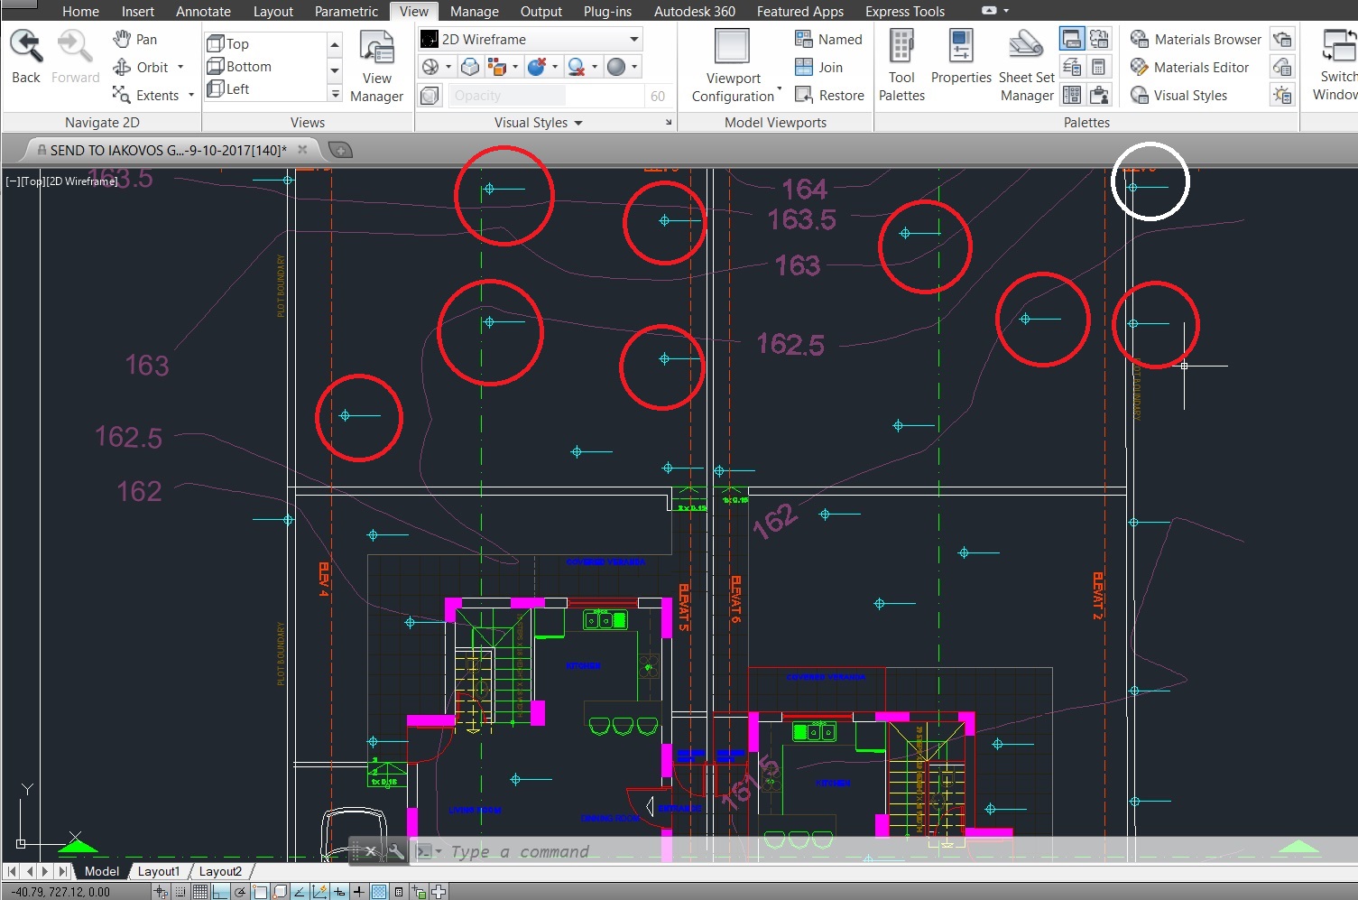1358x900 pixels.
Task: Click inside the Opacity slider field
Action: [506, 95]
